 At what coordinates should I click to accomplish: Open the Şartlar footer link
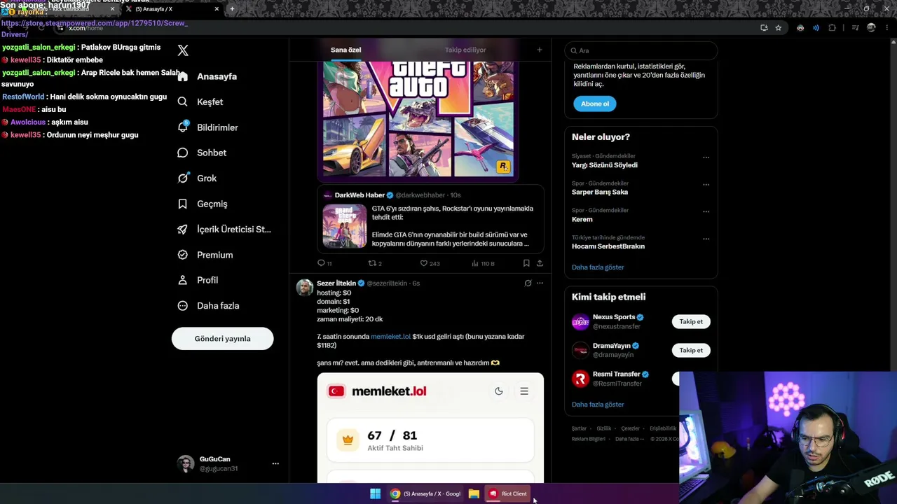(x=579, y=428)
